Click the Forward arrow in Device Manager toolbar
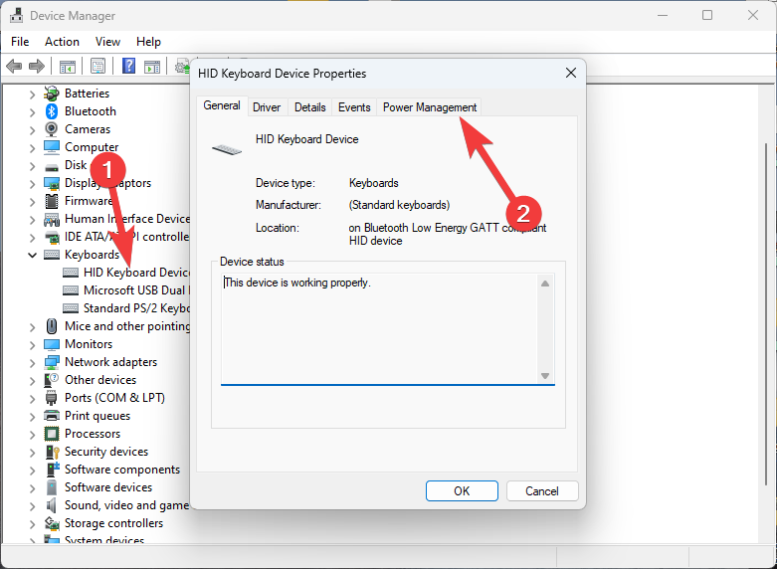Viewport: 777px width, 569px height. click(37, 66)
